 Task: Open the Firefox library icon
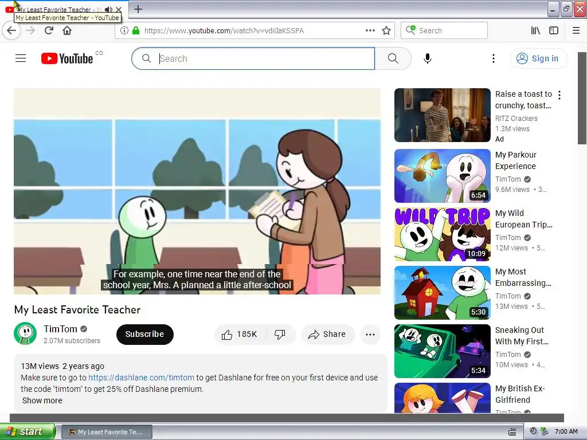tap(535, 30)
